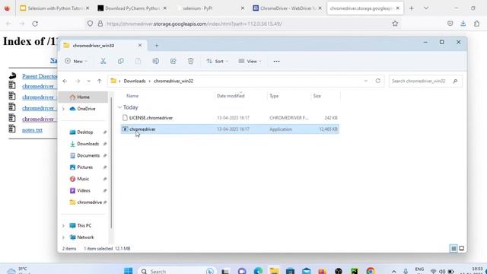Show hidden system tray icons
Viewport: 487px width, 274px height.
tap(393, 271)
